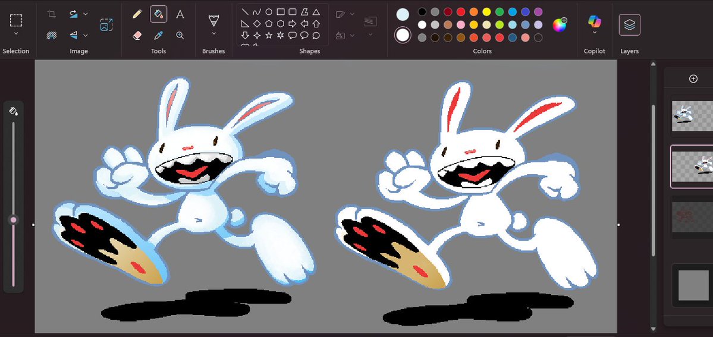Viewport: 713px width, 337px height.
Task: Choose the Right triangle shape
Action: (245, 24)
